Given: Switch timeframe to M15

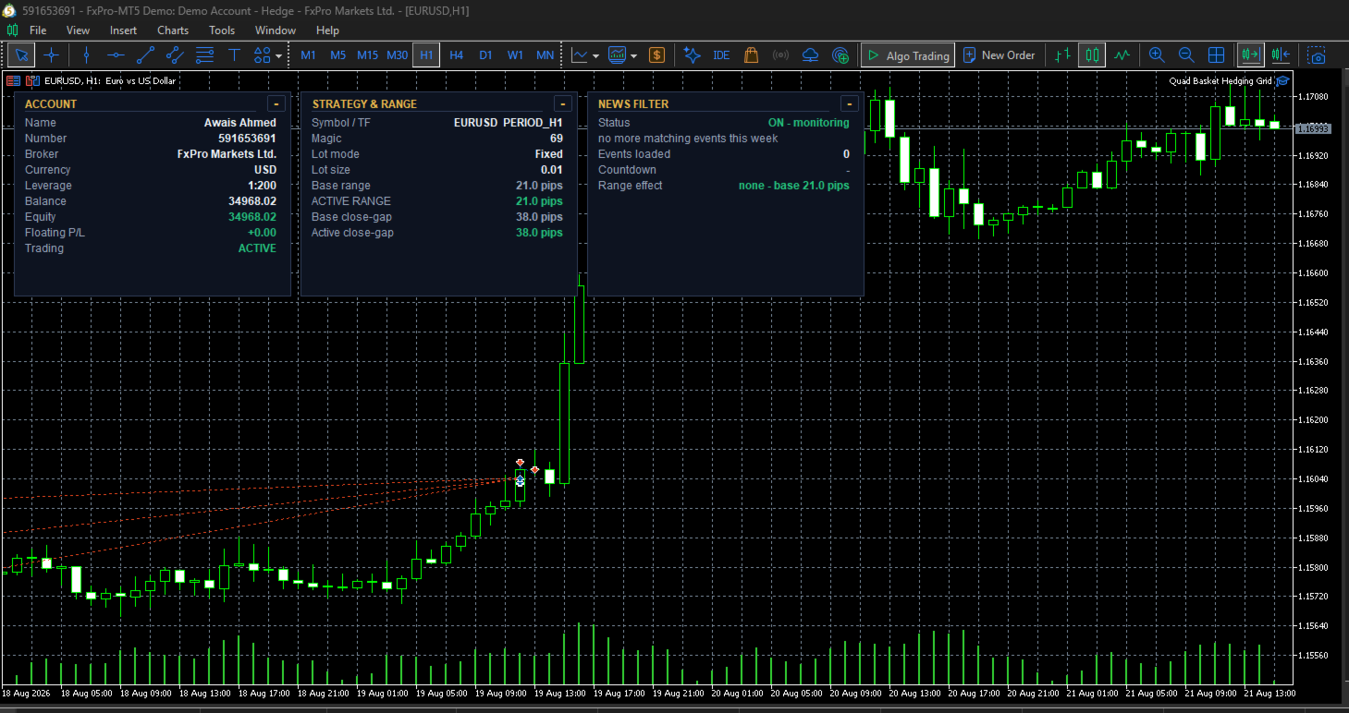Looking at the screenshot, I should pos(367,55).
